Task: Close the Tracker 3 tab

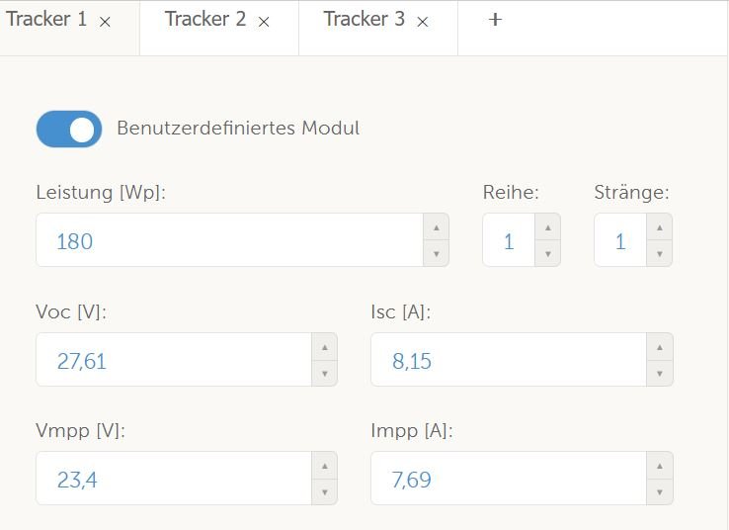Action: coord(423,22)
